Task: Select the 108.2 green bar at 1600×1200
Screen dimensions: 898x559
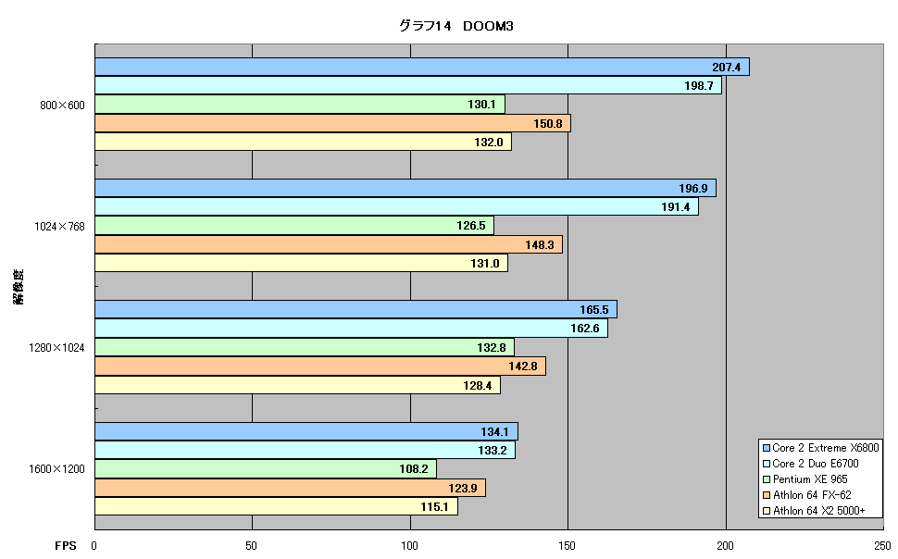Action: click(x=266, y=469)
